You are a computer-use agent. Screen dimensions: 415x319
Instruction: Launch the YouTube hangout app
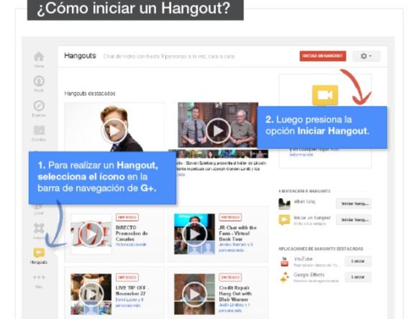click(358, 261)
